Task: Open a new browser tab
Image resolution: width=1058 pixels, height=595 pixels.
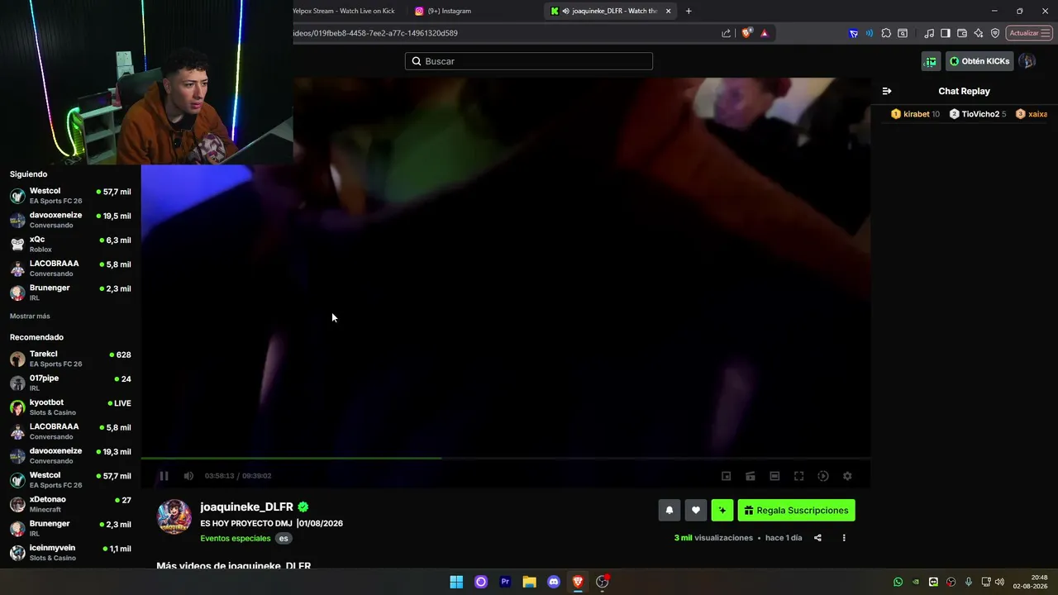Action: coord(689,11)
